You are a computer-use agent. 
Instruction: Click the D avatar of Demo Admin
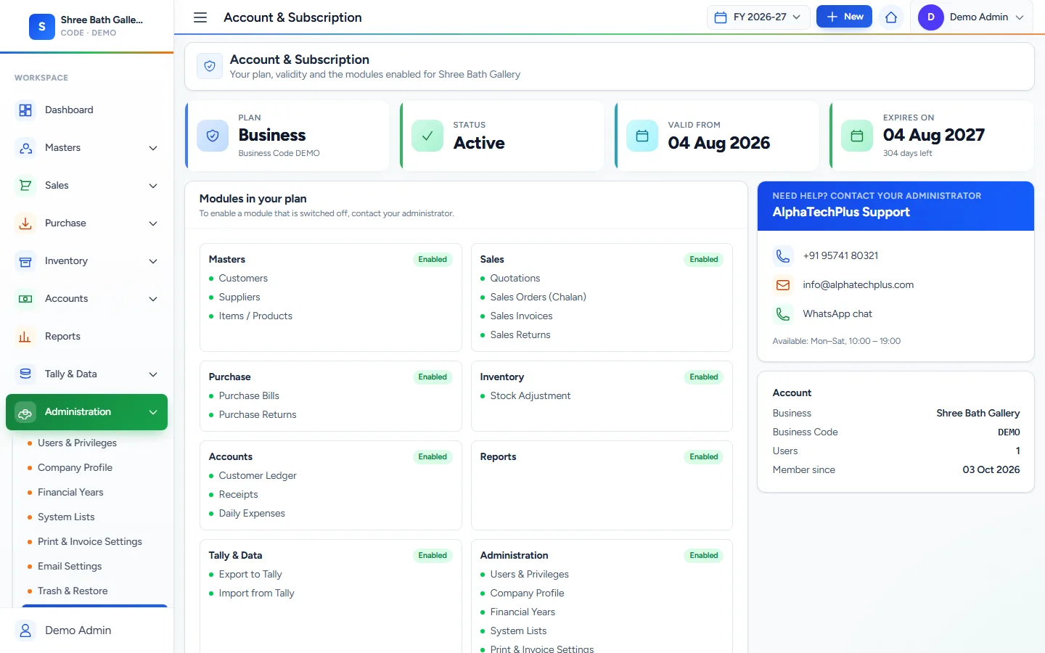[930, 17]
